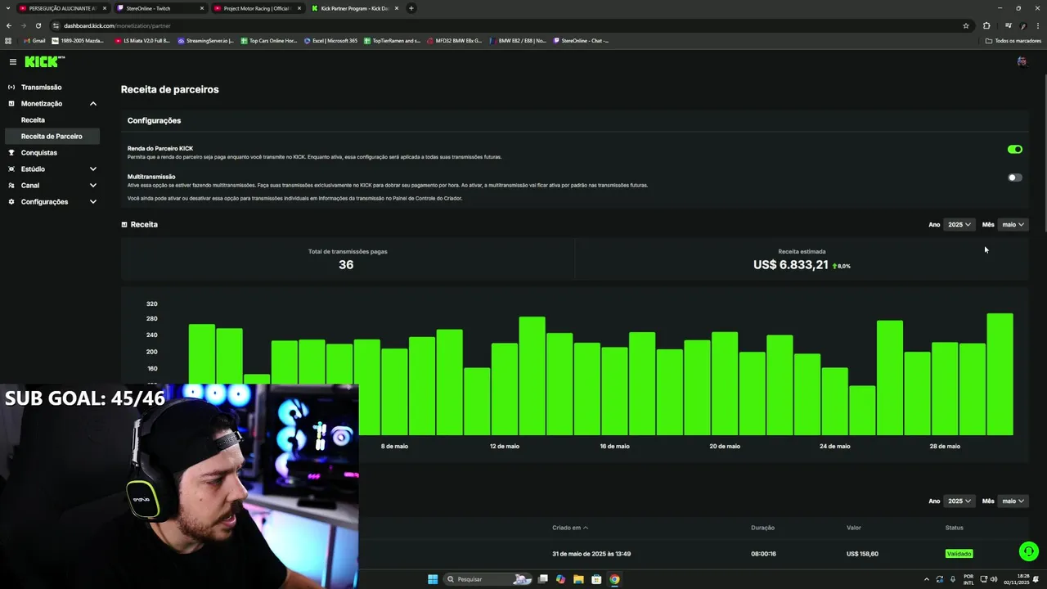Image resolution: width=1047 pixels, height=589 pixels.
Task: Click the Windows Pesquisar search box
Action: [x=488, y=579]
